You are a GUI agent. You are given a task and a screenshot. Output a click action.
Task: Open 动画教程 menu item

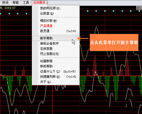point(56,61)
